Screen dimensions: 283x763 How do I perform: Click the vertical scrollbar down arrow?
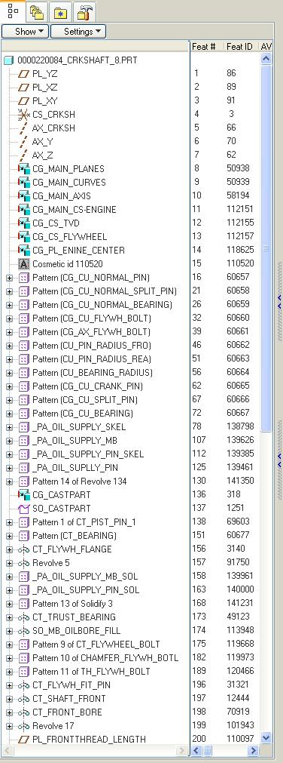tap(266, 737)
